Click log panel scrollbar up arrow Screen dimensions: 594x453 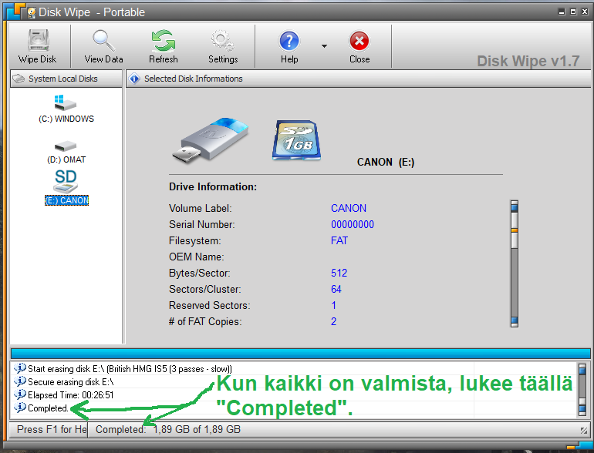(582, 368)
